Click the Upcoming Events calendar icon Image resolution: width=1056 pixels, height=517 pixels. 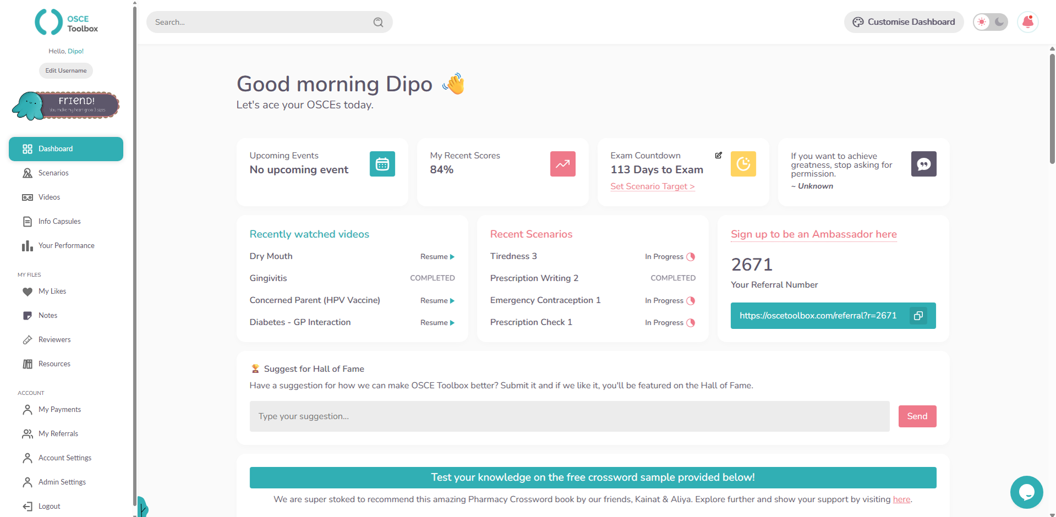coord(382,164)
